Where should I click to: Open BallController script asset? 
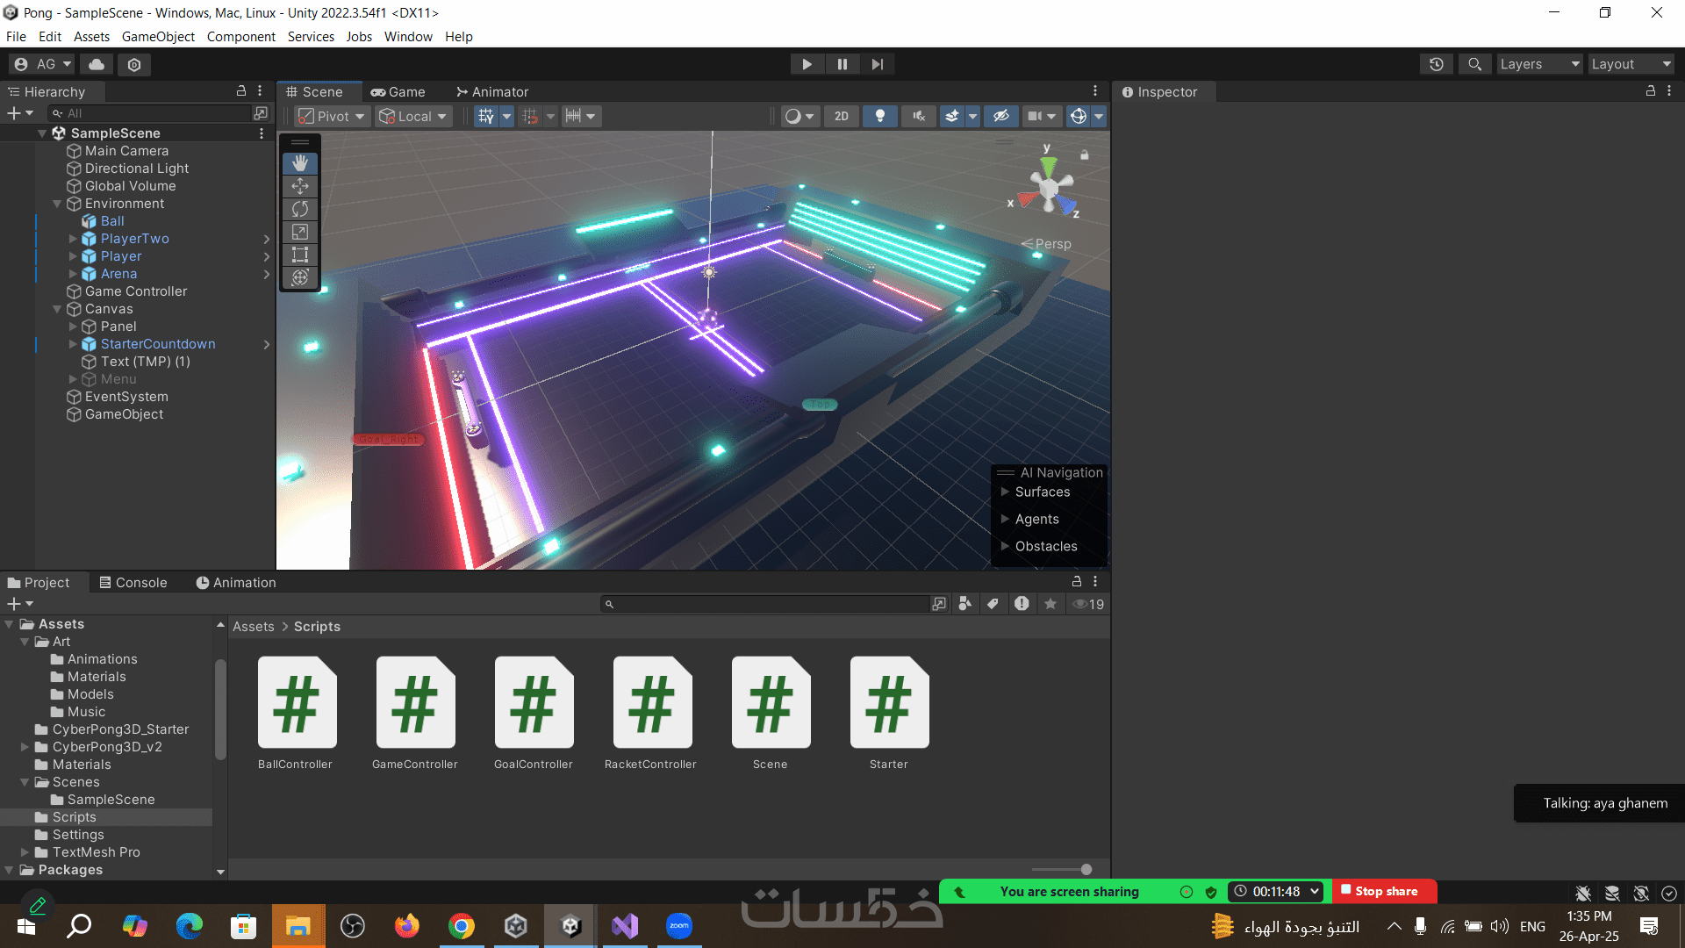(x=296, y=703)
